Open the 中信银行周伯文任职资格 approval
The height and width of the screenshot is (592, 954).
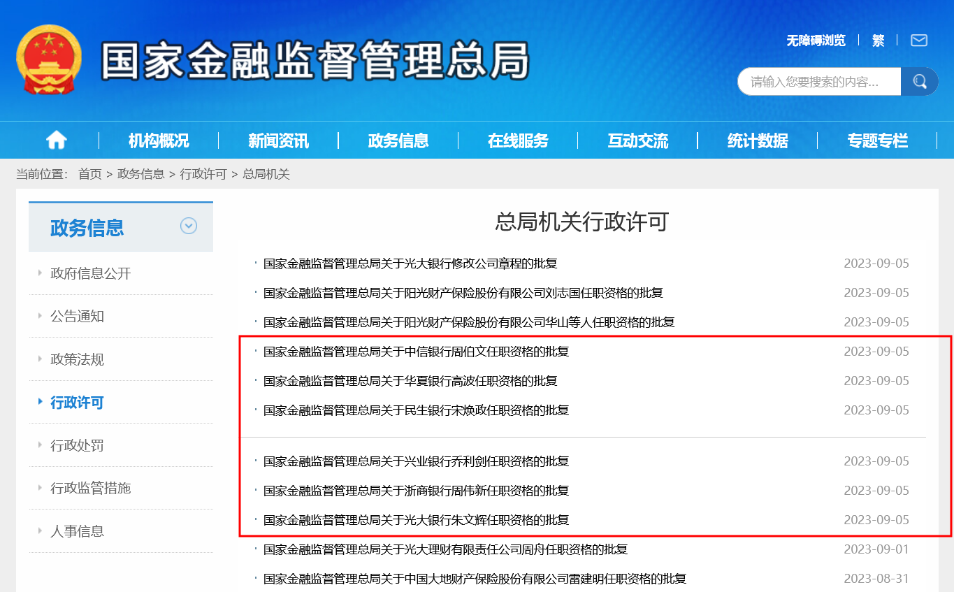click(416, 352)
